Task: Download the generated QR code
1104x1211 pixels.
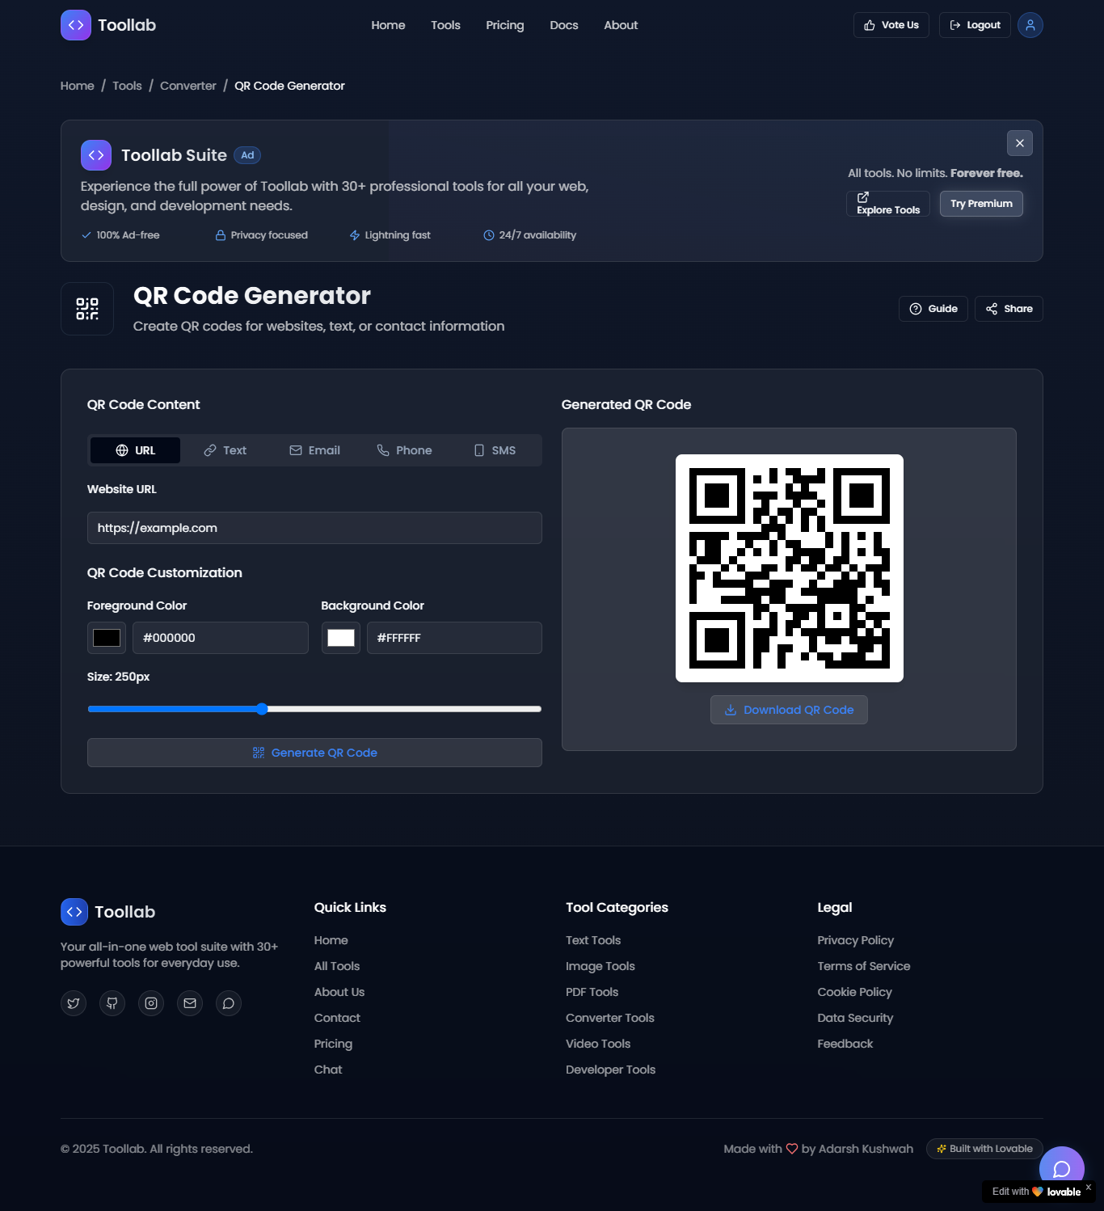Action: (789, 710)
